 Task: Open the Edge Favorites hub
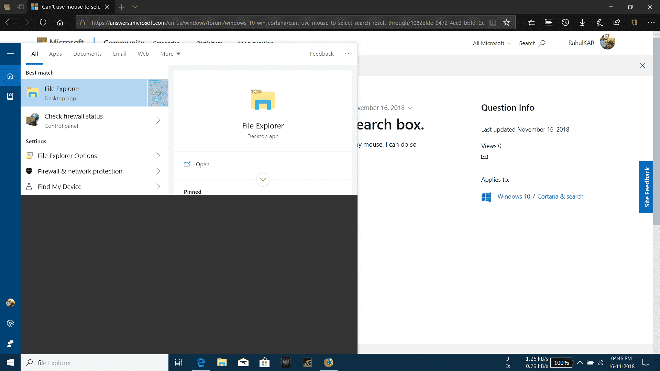[x=531, y=22]
